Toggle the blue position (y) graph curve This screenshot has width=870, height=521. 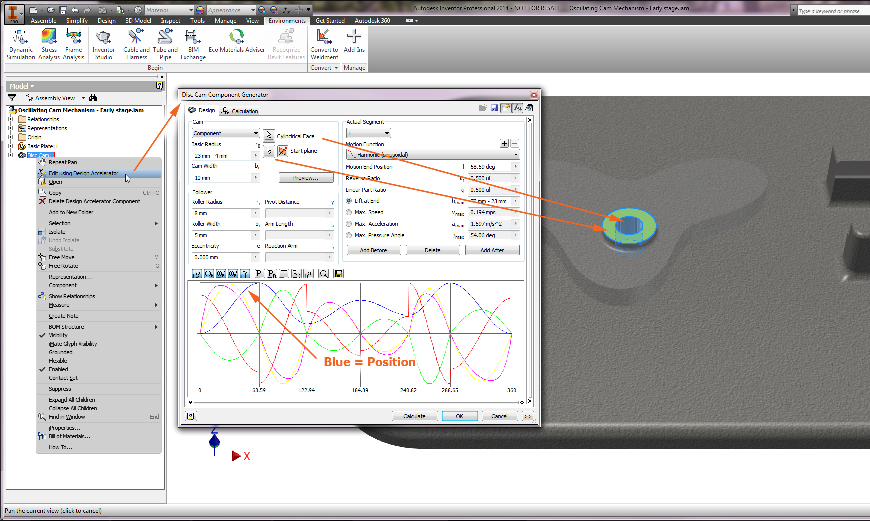click(x=197, y=274)
